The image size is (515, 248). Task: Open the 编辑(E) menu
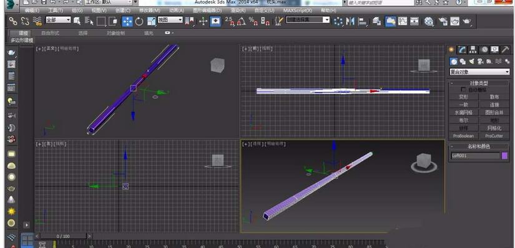pyautogui.click(x=32, y=11)
